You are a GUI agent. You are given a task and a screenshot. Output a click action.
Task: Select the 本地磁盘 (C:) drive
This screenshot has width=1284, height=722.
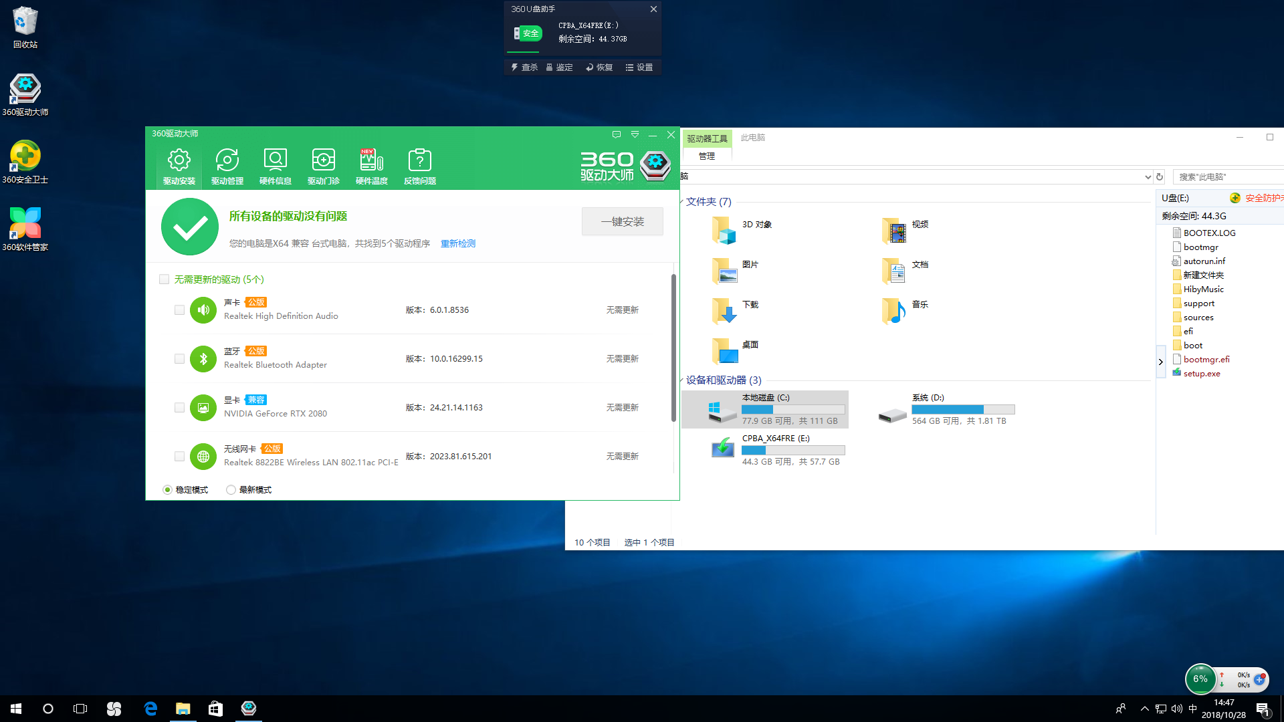coord(765,409)
